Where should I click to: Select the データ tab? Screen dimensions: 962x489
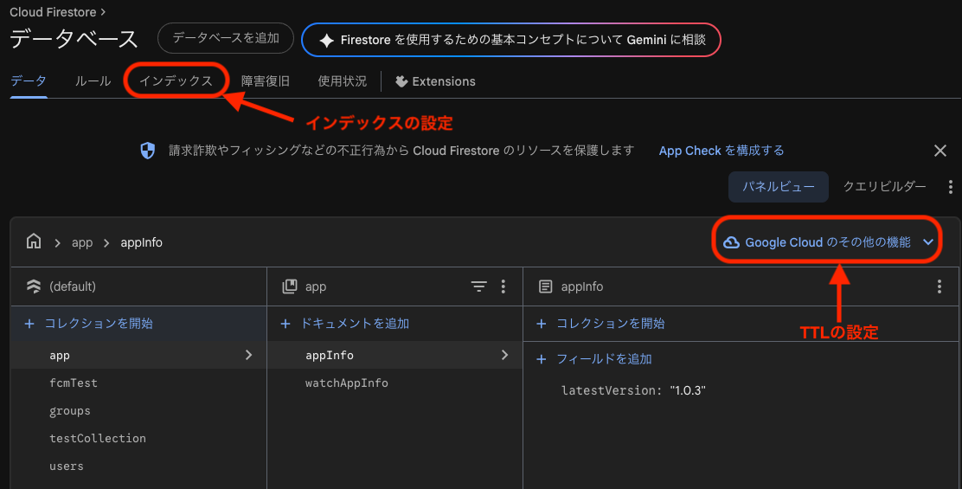click(29, 81)
